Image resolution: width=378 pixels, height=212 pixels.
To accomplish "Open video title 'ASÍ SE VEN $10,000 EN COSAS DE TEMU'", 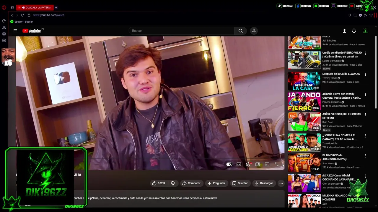I will (342, 116).
